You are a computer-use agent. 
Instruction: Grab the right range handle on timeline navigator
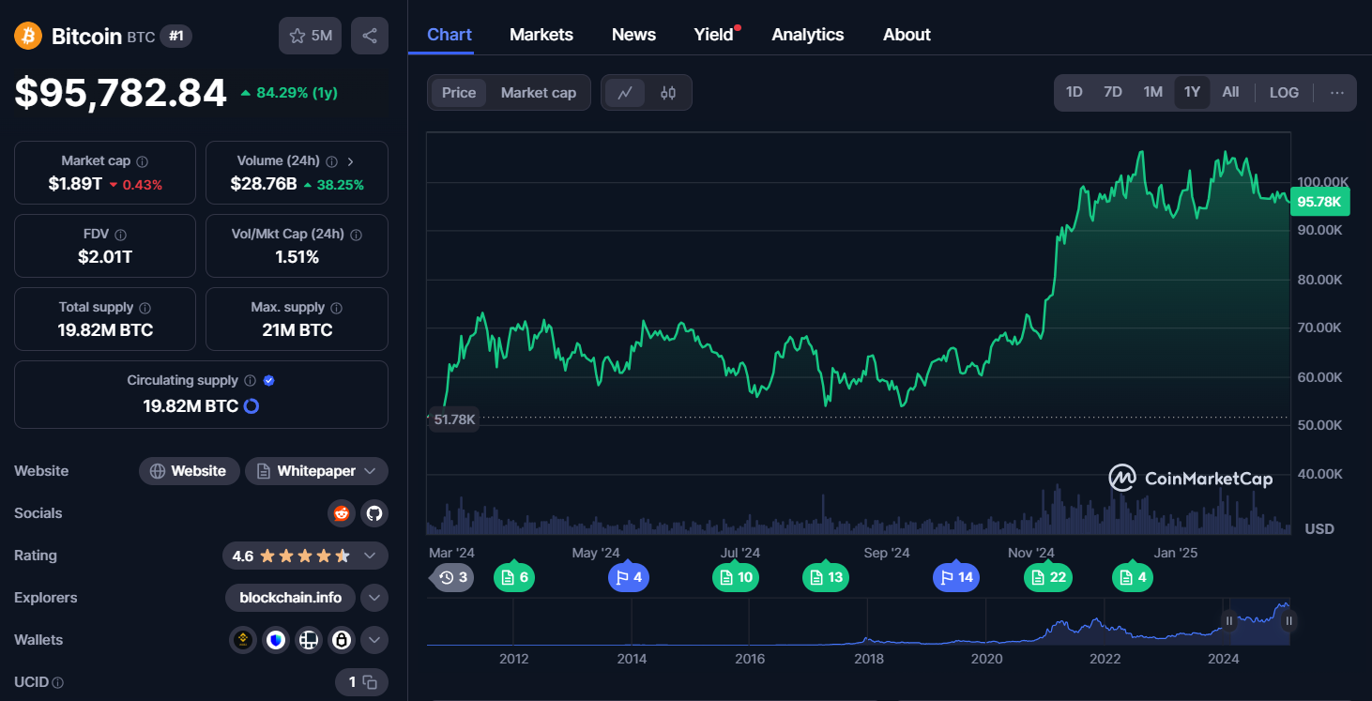point(1289,620)
